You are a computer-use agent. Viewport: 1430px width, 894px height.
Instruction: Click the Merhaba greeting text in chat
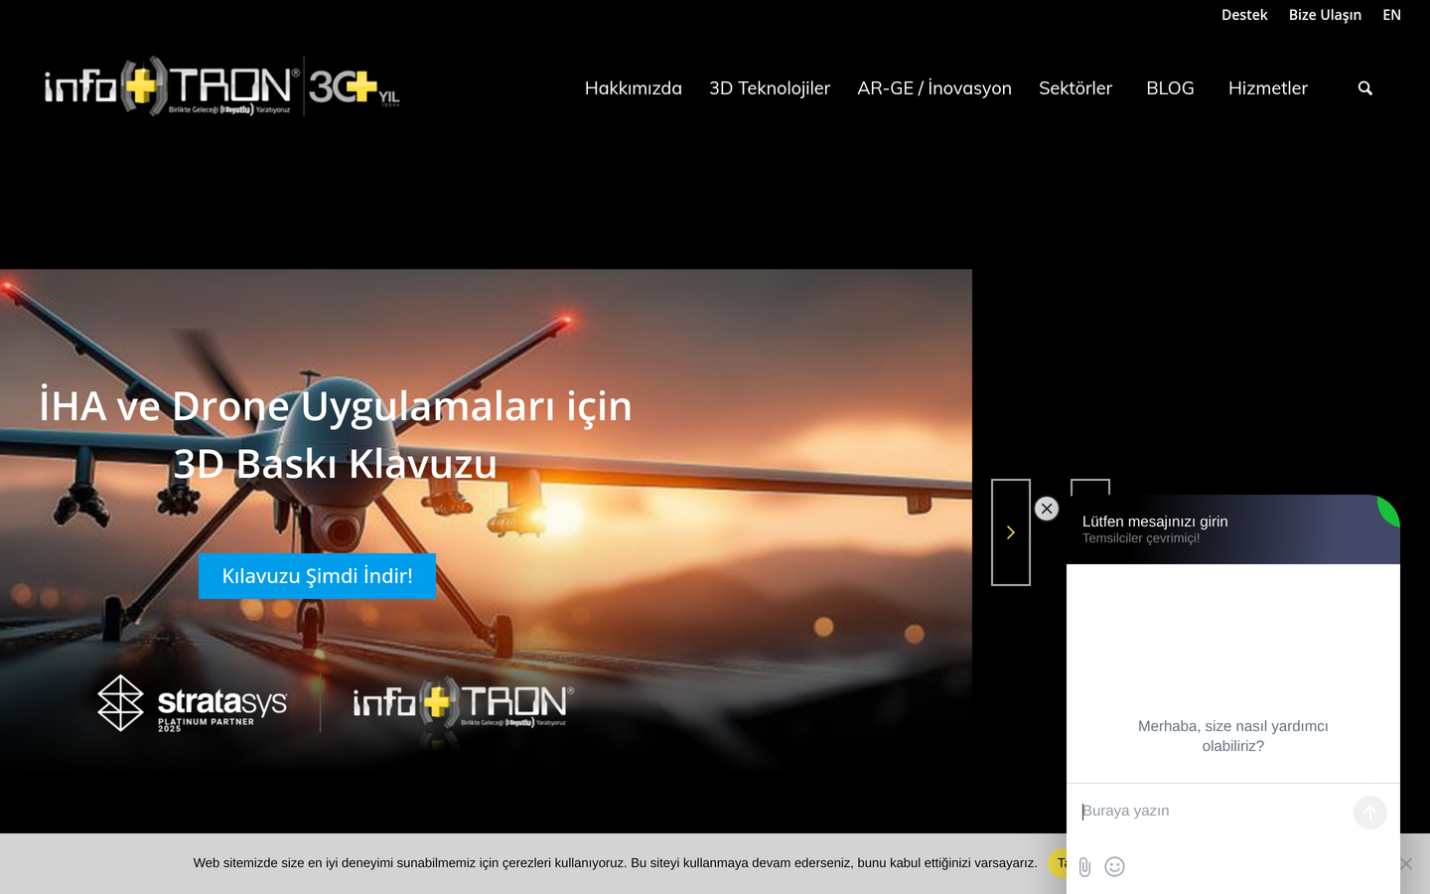[1233, 736]
